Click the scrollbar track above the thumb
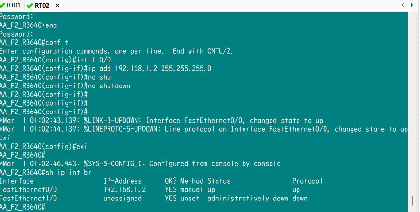 [x=412, y=96]
